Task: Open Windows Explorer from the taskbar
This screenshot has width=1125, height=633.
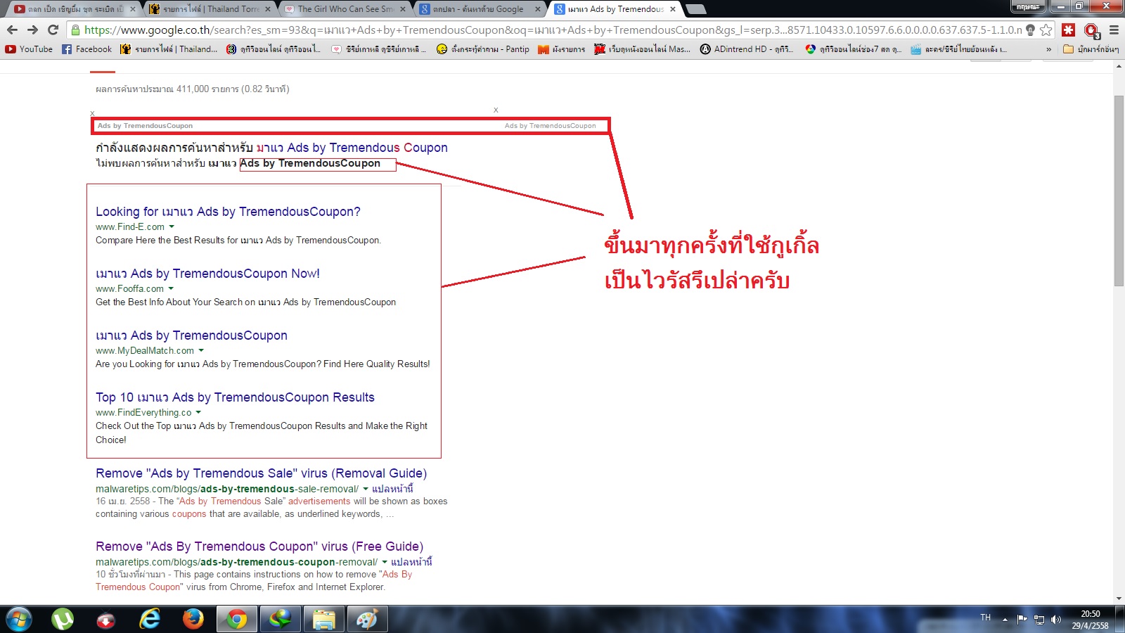Action: pos(324,620)
